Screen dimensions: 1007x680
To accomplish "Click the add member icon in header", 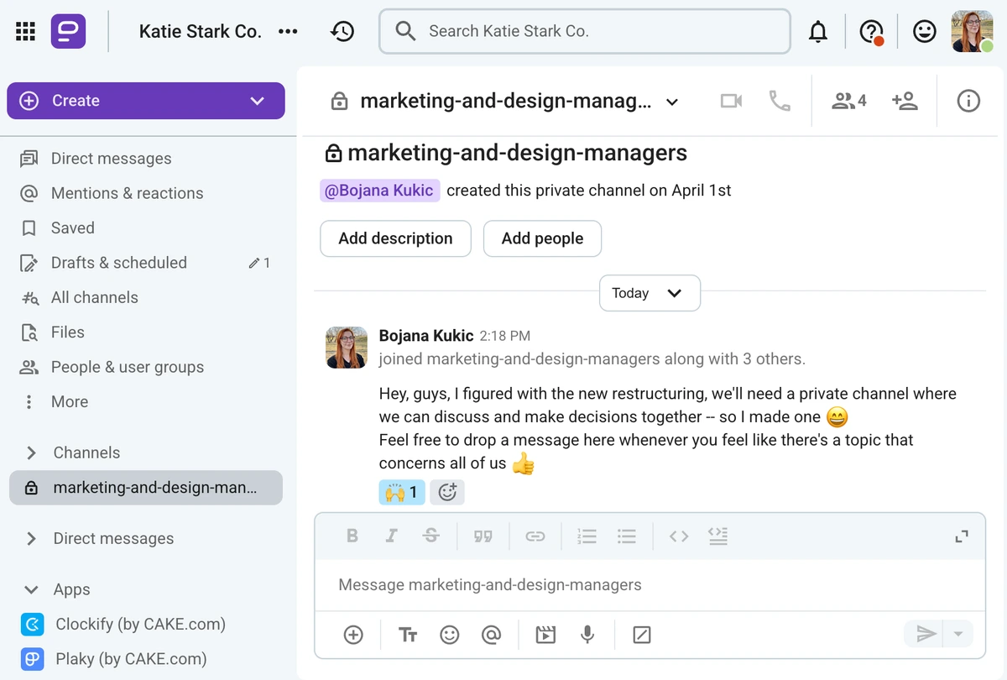I will pyautogui.click(x=905, y=102).
